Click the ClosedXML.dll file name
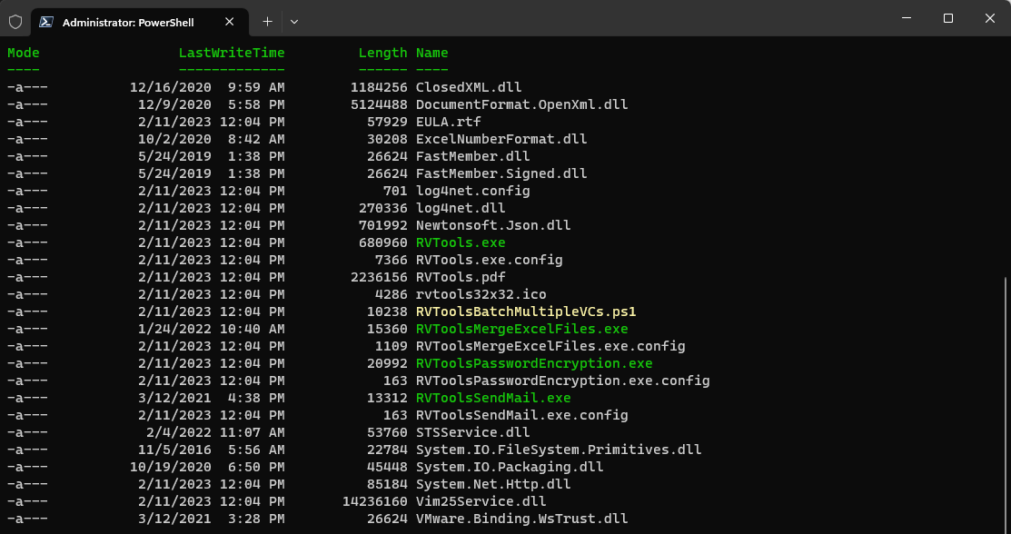 pos(469,87)
